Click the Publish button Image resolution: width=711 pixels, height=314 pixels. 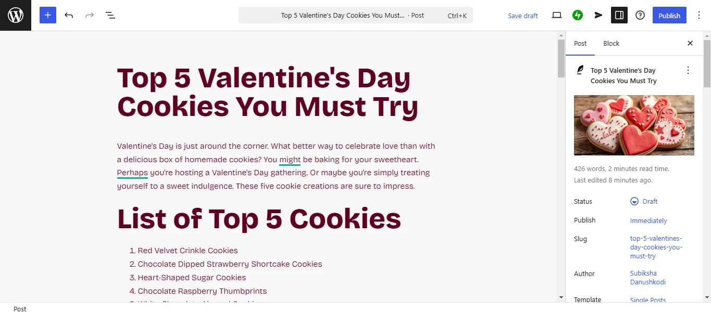[x=669, y=15]
